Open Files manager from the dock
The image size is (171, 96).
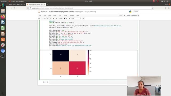3,11
